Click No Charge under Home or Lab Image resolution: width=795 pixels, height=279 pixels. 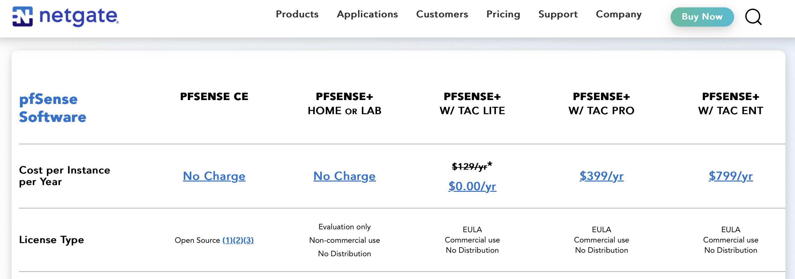(345, 176)
